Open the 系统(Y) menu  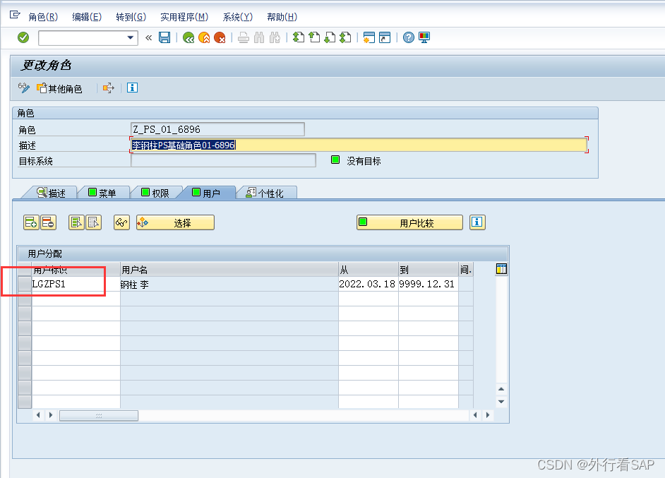point(237,17)
